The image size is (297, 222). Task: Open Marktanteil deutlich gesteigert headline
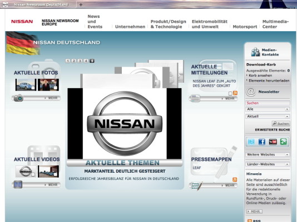125,171
